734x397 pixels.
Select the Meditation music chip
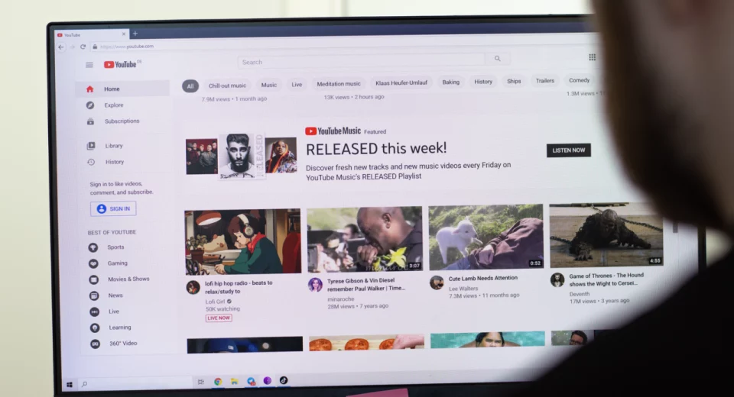[339, 84]
